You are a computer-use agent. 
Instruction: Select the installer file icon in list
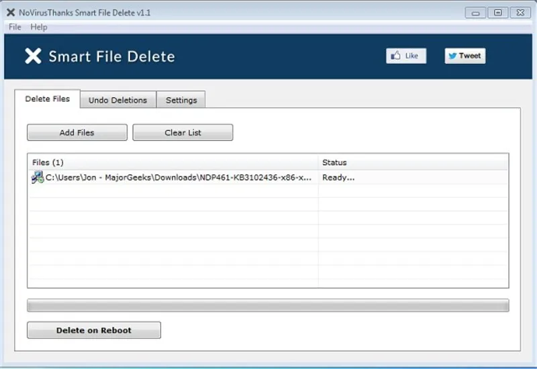[x=38, y=178]
